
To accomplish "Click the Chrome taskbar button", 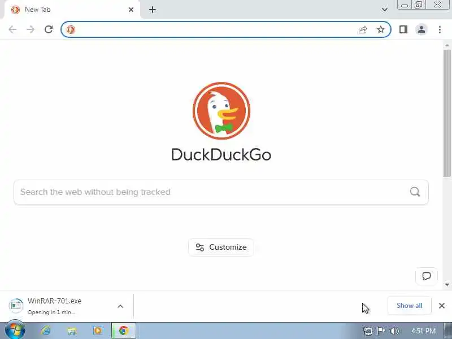I will (x=124, y=331).
